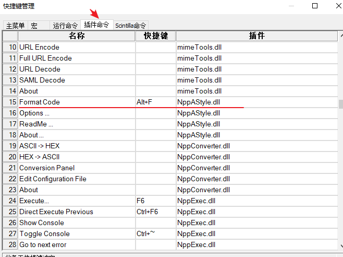Open the 宏 tab
This screenshot has height=257, width=343.
tap(34, 26)
